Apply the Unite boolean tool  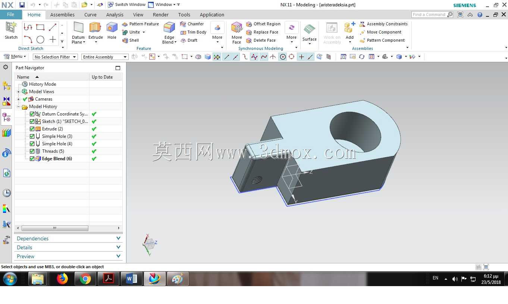(131, 32)
